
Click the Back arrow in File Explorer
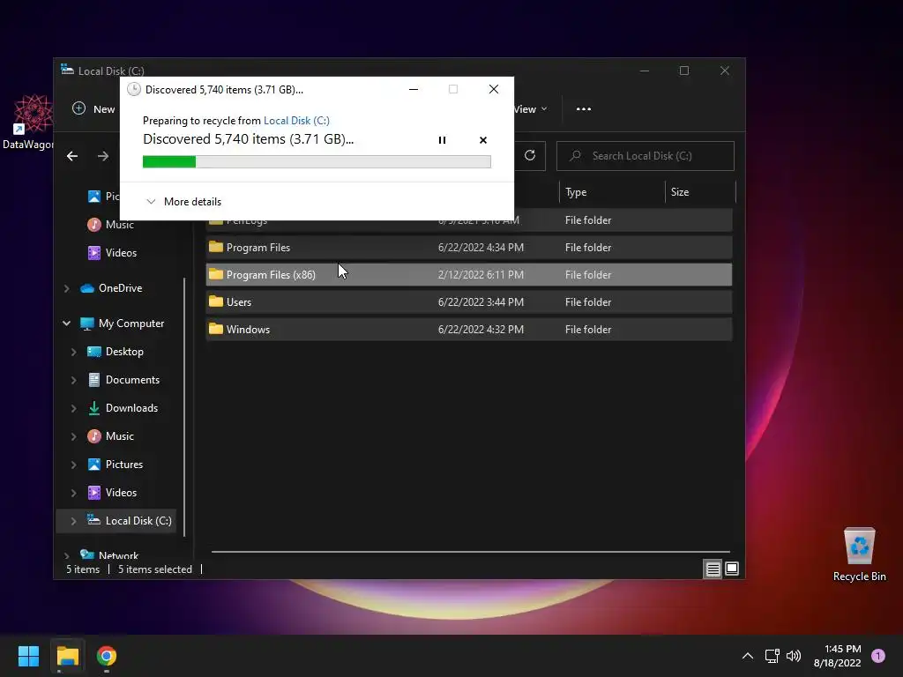(x=72, y=156)
